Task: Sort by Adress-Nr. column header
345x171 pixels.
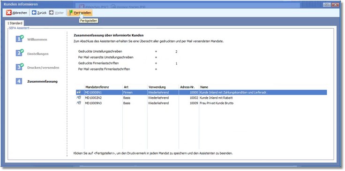Action: (x=189, y=87)
